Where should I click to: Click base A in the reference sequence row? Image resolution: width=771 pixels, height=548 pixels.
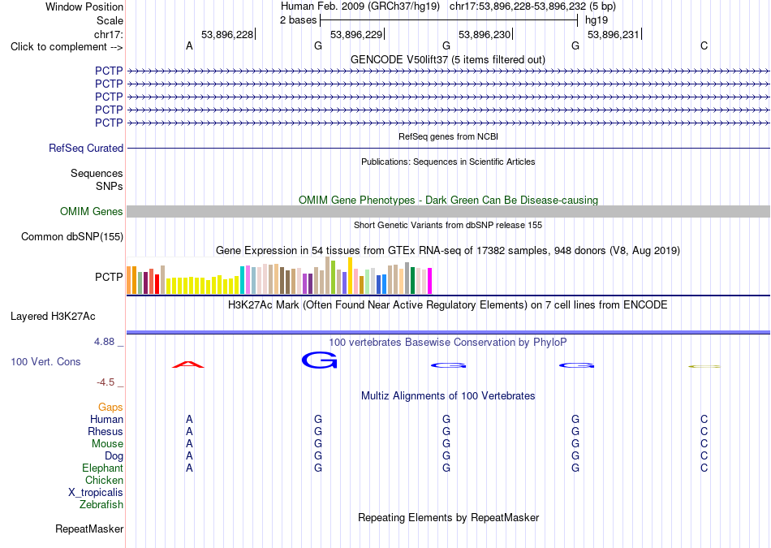tap(189, 46)
